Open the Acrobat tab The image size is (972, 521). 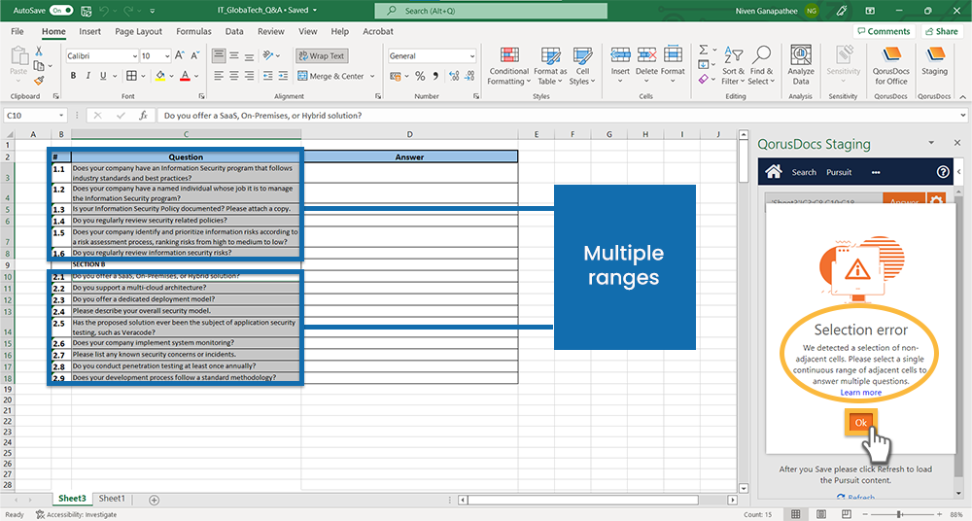point(378,31)
